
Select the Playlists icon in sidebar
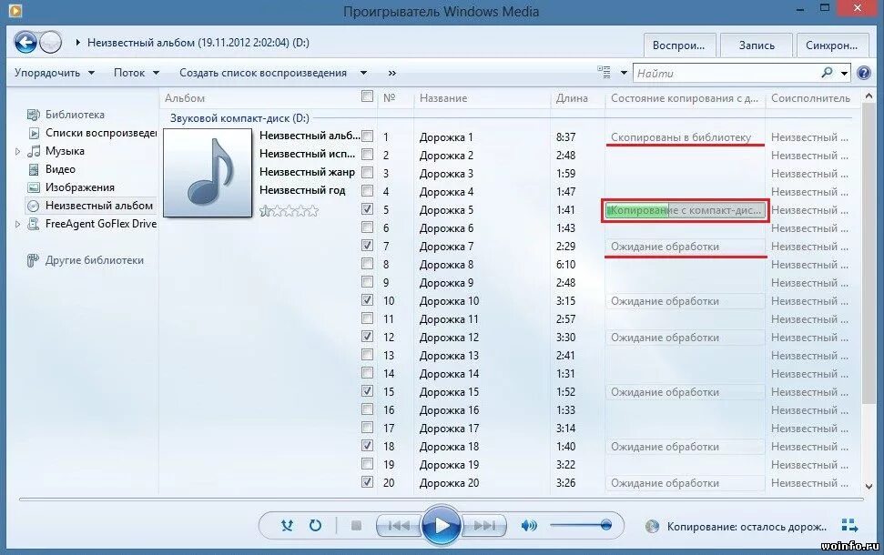coord(34,133)
